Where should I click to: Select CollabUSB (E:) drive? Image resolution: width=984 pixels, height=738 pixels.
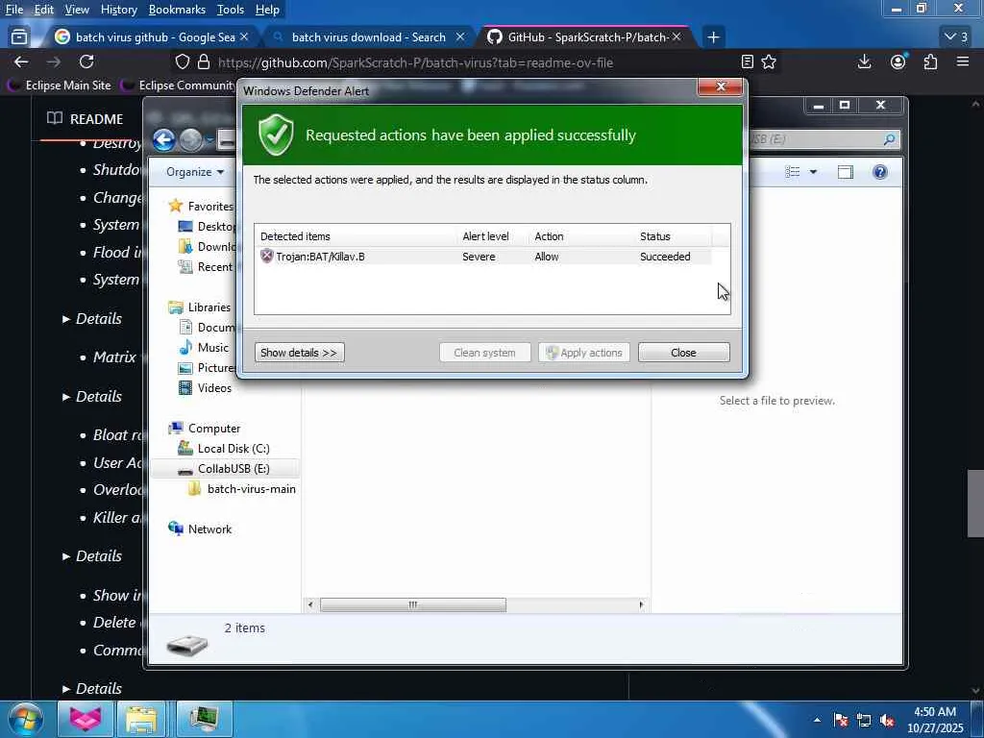pyautogui.click(x=224, y=468)
